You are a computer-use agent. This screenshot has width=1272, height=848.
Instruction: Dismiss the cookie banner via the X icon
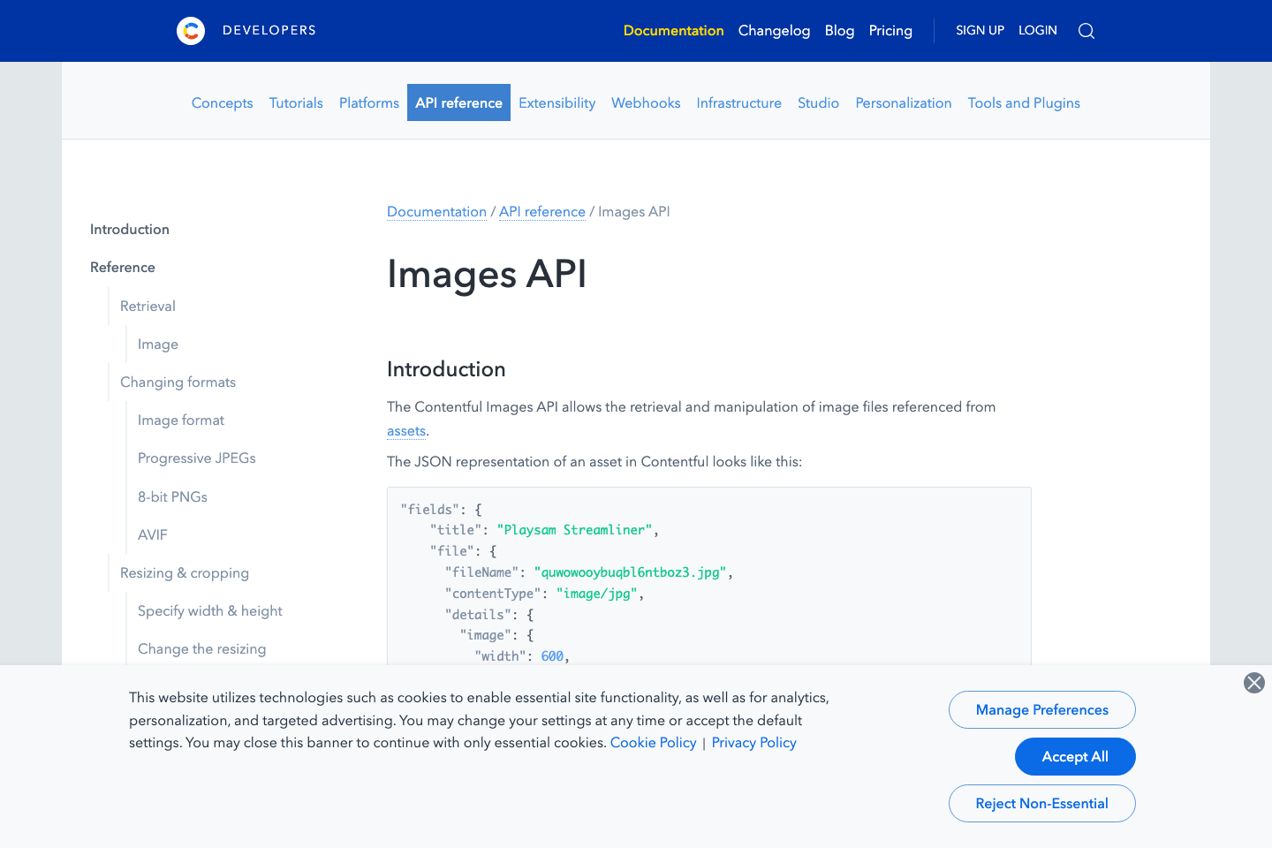click(1253, 682)
